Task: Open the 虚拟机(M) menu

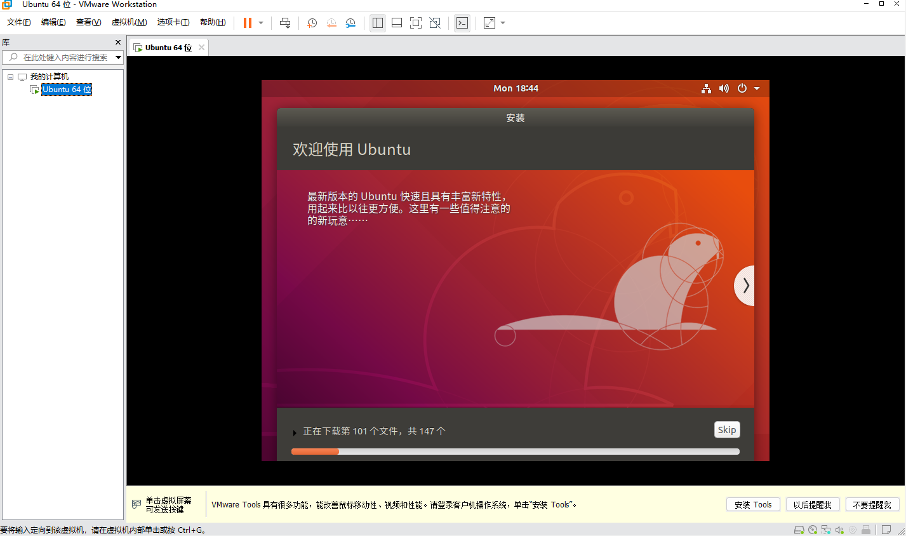Action: pyautogui.click(x=129, y=22)
